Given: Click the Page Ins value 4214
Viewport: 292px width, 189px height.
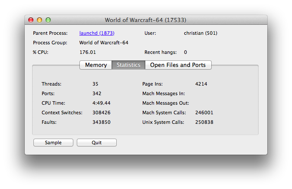Looking at the screenshot, I should pos(201,84).
